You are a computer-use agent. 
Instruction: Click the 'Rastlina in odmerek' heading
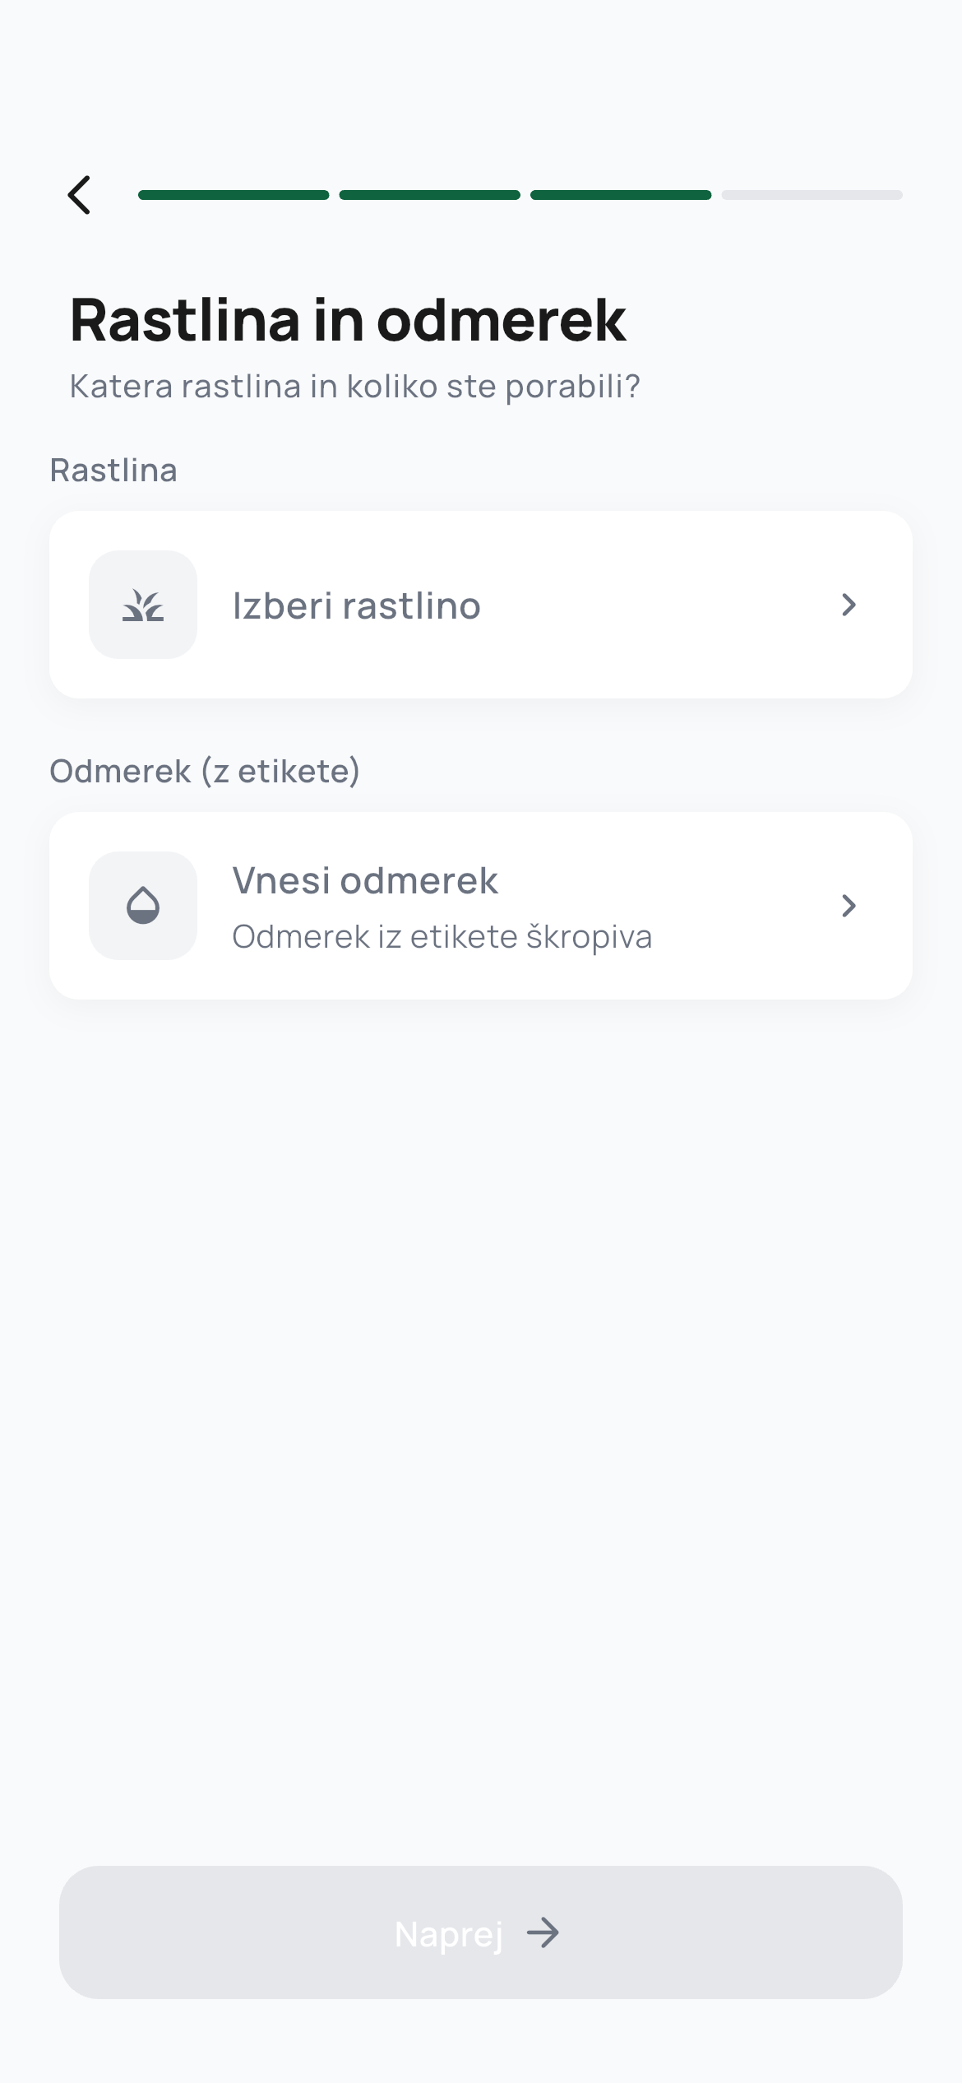tap(348, 319)
